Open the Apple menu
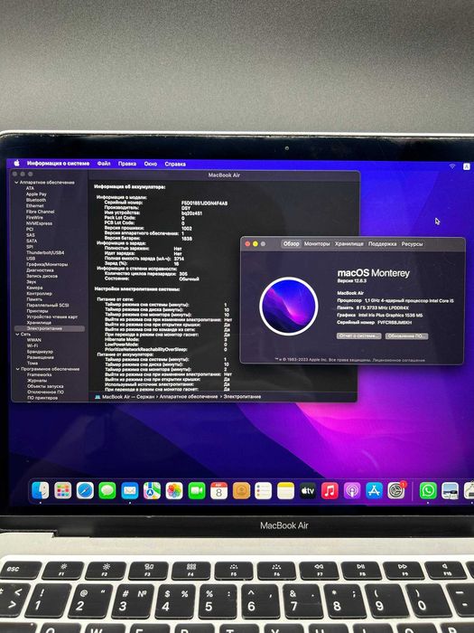The image size is (474, 633). [16, 163]
